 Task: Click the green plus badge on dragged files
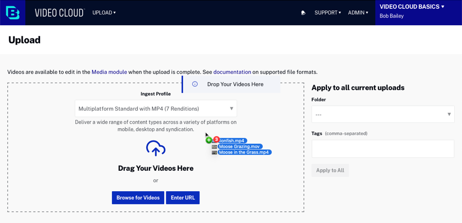209,140
